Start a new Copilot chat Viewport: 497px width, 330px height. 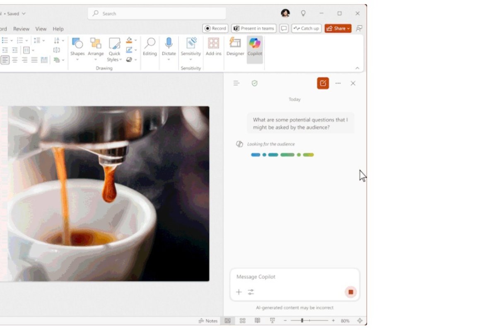pyautogui.click(x=323, y=83)
